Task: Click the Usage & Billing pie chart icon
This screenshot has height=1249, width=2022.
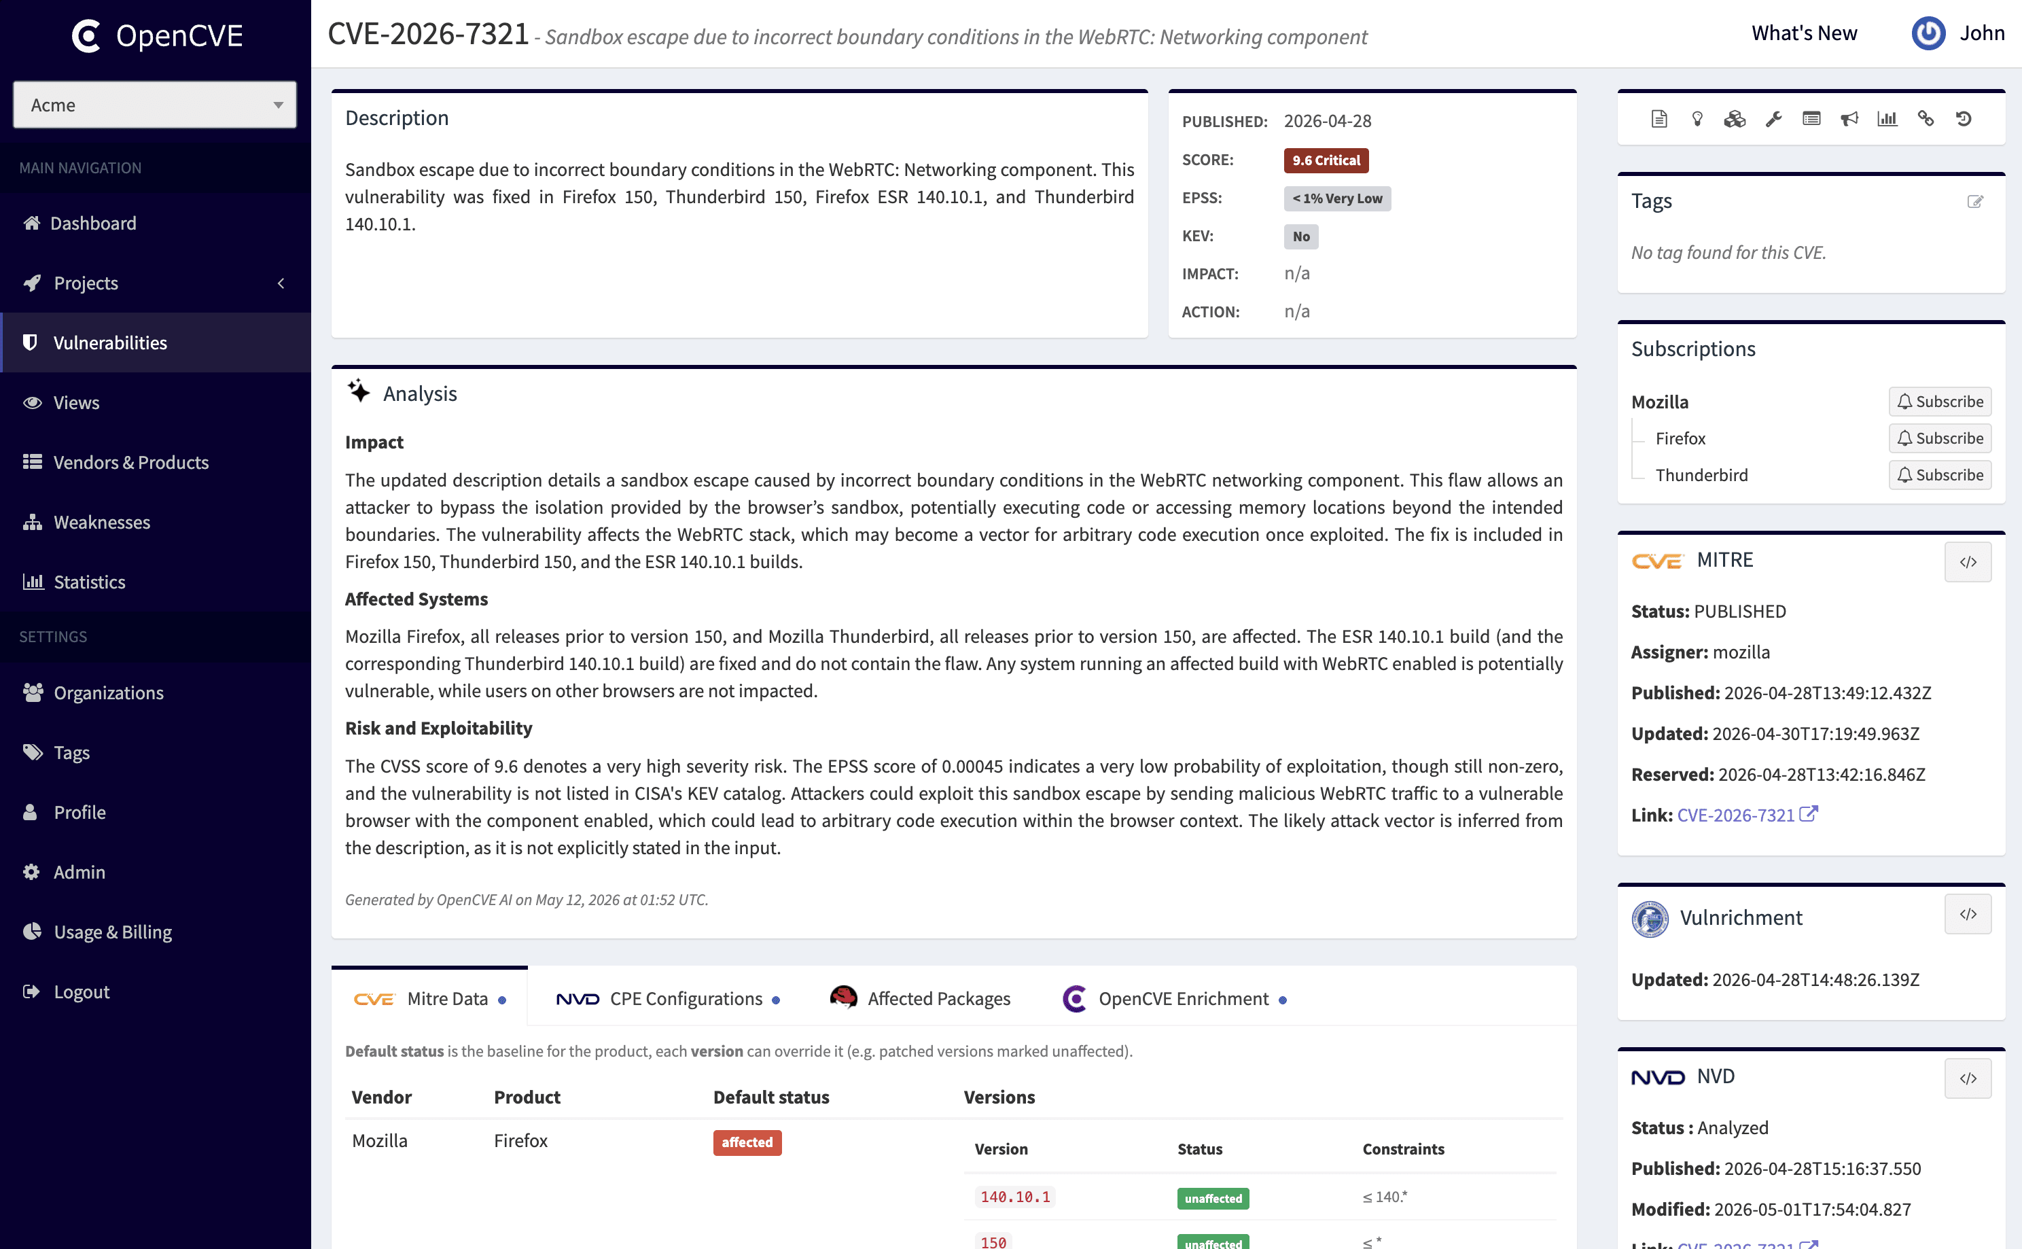Action: 32,932
